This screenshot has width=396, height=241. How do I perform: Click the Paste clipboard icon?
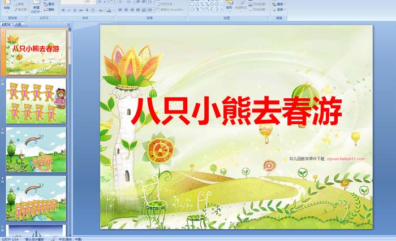pyautogui.click(x=7, y=2)
